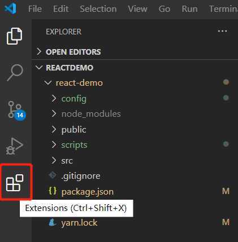Open the File menu
This screenshot has height=242, width=238.
tap(35, 9)
